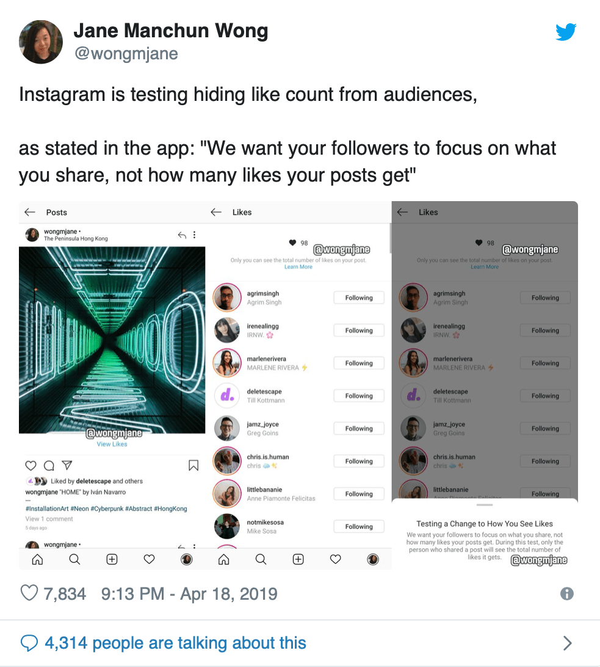Toggle Following for notmikesosa
600x667 pixels.
tap(358, 526)
